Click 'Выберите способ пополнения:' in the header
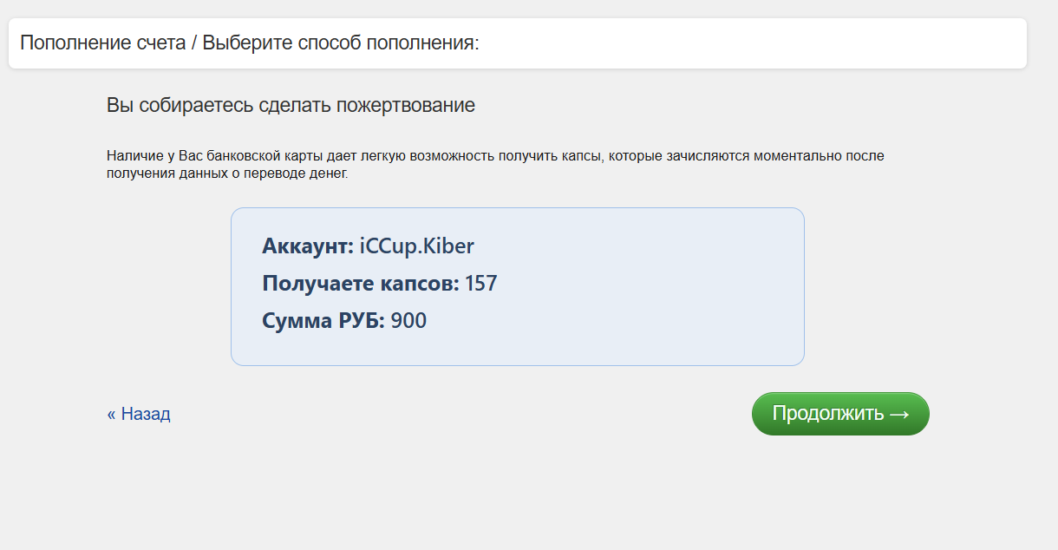 click(x=340, y=43)
